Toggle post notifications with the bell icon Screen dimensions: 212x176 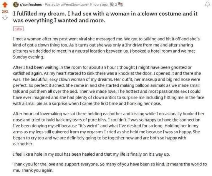pos(207,4)
